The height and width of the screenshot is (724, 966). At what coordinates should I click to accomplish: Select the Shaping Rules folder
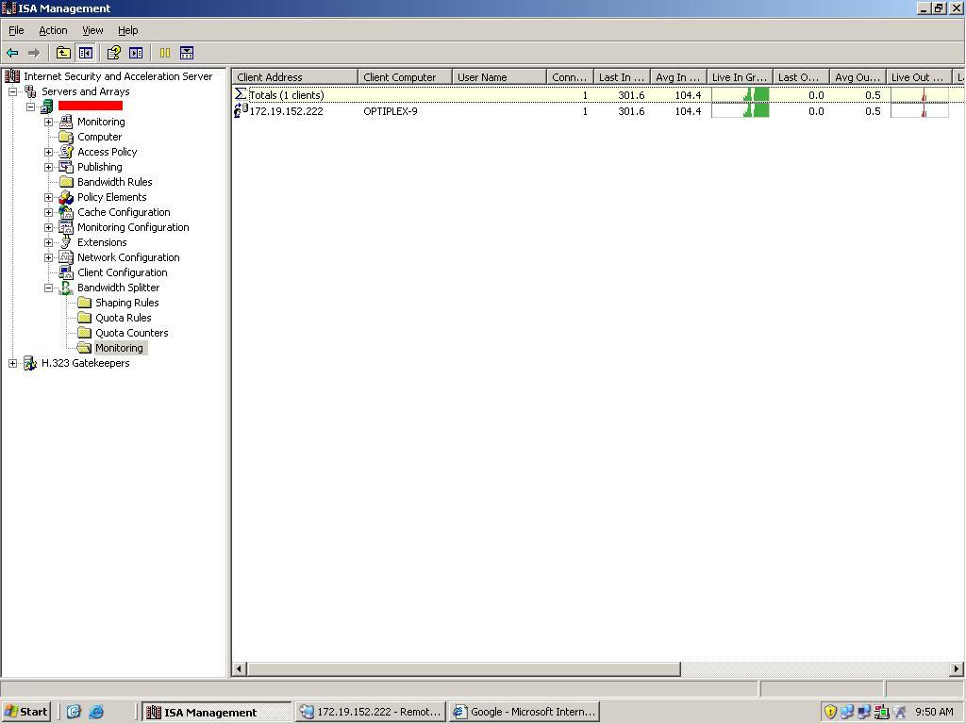click(127, 303)
